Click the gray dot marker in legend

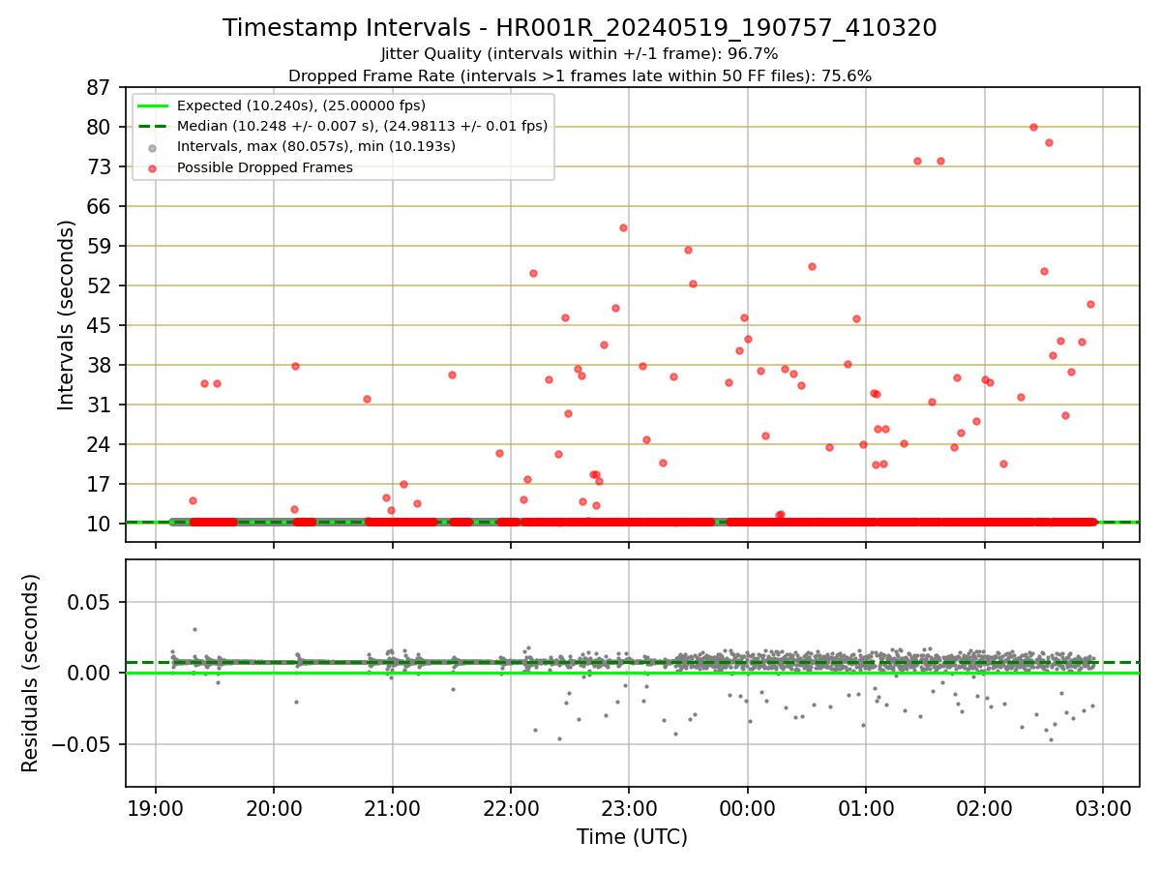tap(154, 148)
